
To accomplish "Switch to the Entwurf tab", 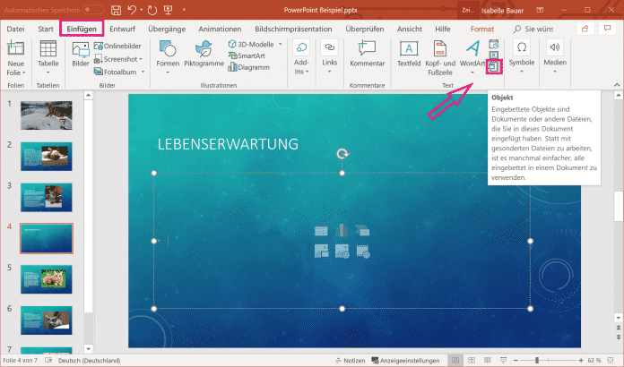I will (x=123, y=29).
